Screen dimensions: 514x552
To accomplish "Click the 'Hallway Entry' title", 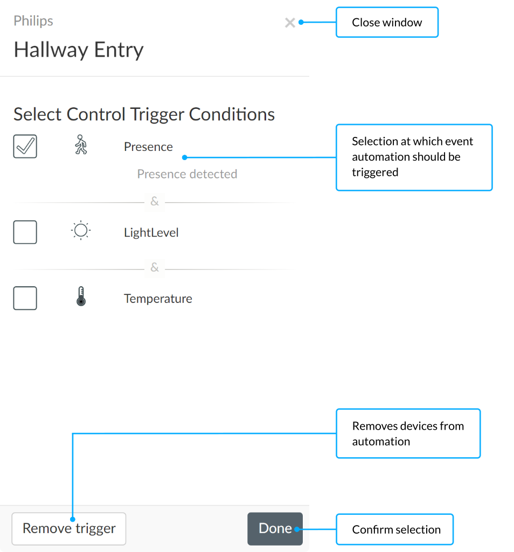I will click(x=79, y=50).
